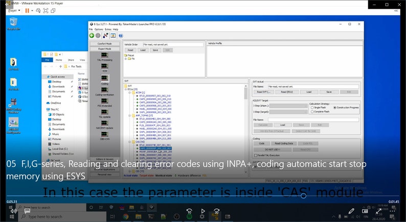The width and height of the screenshot is (406, 222).
Task: Toggle the Parallel TAL-Execution checkbox
Action: [256, 155]
